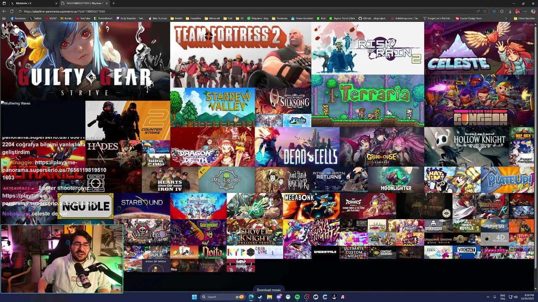Image resolution: width=538 pixels, height=302 pixels.
Task: Add this page to favorites star icon
Action: (x=485, y=11)
